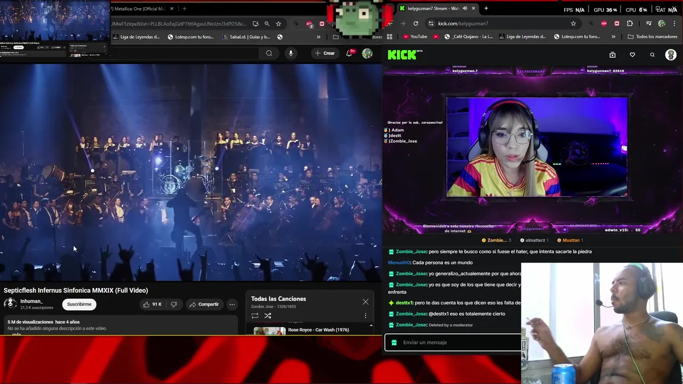683x384 pixels.
Task: Close the Todas las Canciones playlist panel
Action: pyautogui.click(x=366, y=302)
